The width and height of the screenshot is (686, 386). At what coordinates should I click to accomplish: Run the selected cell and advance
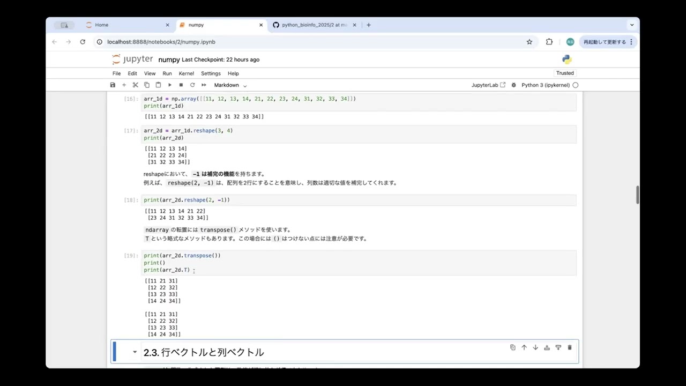tap(170, 85)
